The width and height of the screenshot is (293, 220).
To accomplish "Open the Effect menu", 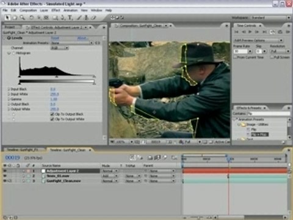I will click(x=56, y=10).
